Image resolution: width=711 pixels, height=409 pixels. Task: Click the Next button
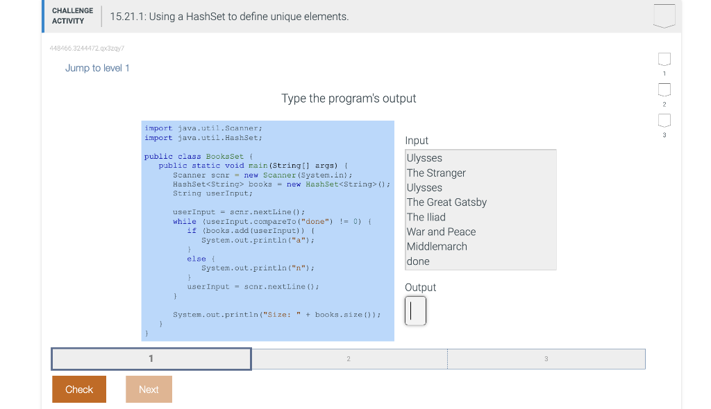(149, 389)
